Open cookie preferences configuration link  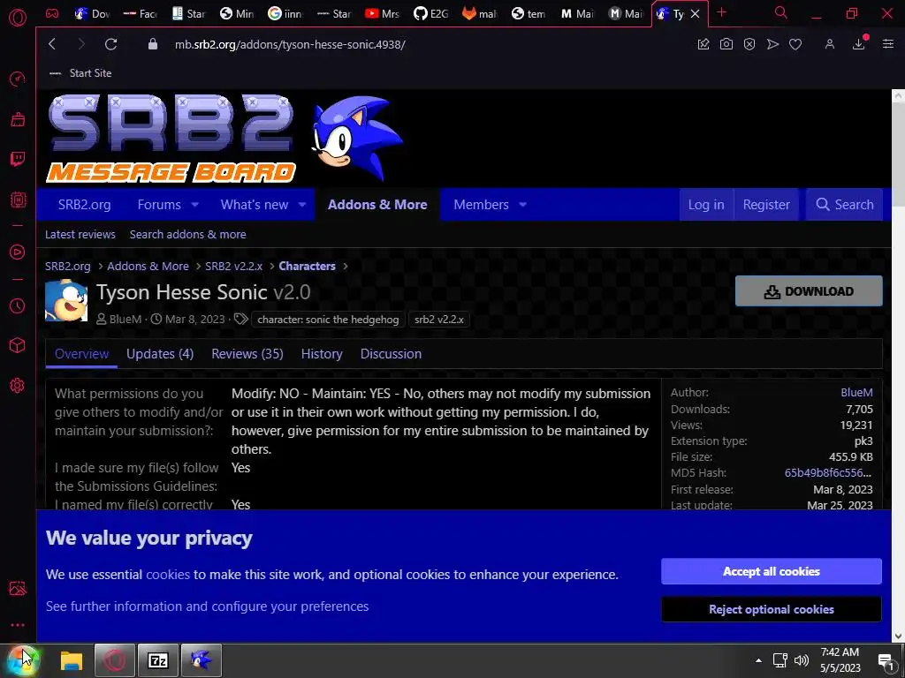click(x=207, y=606)
